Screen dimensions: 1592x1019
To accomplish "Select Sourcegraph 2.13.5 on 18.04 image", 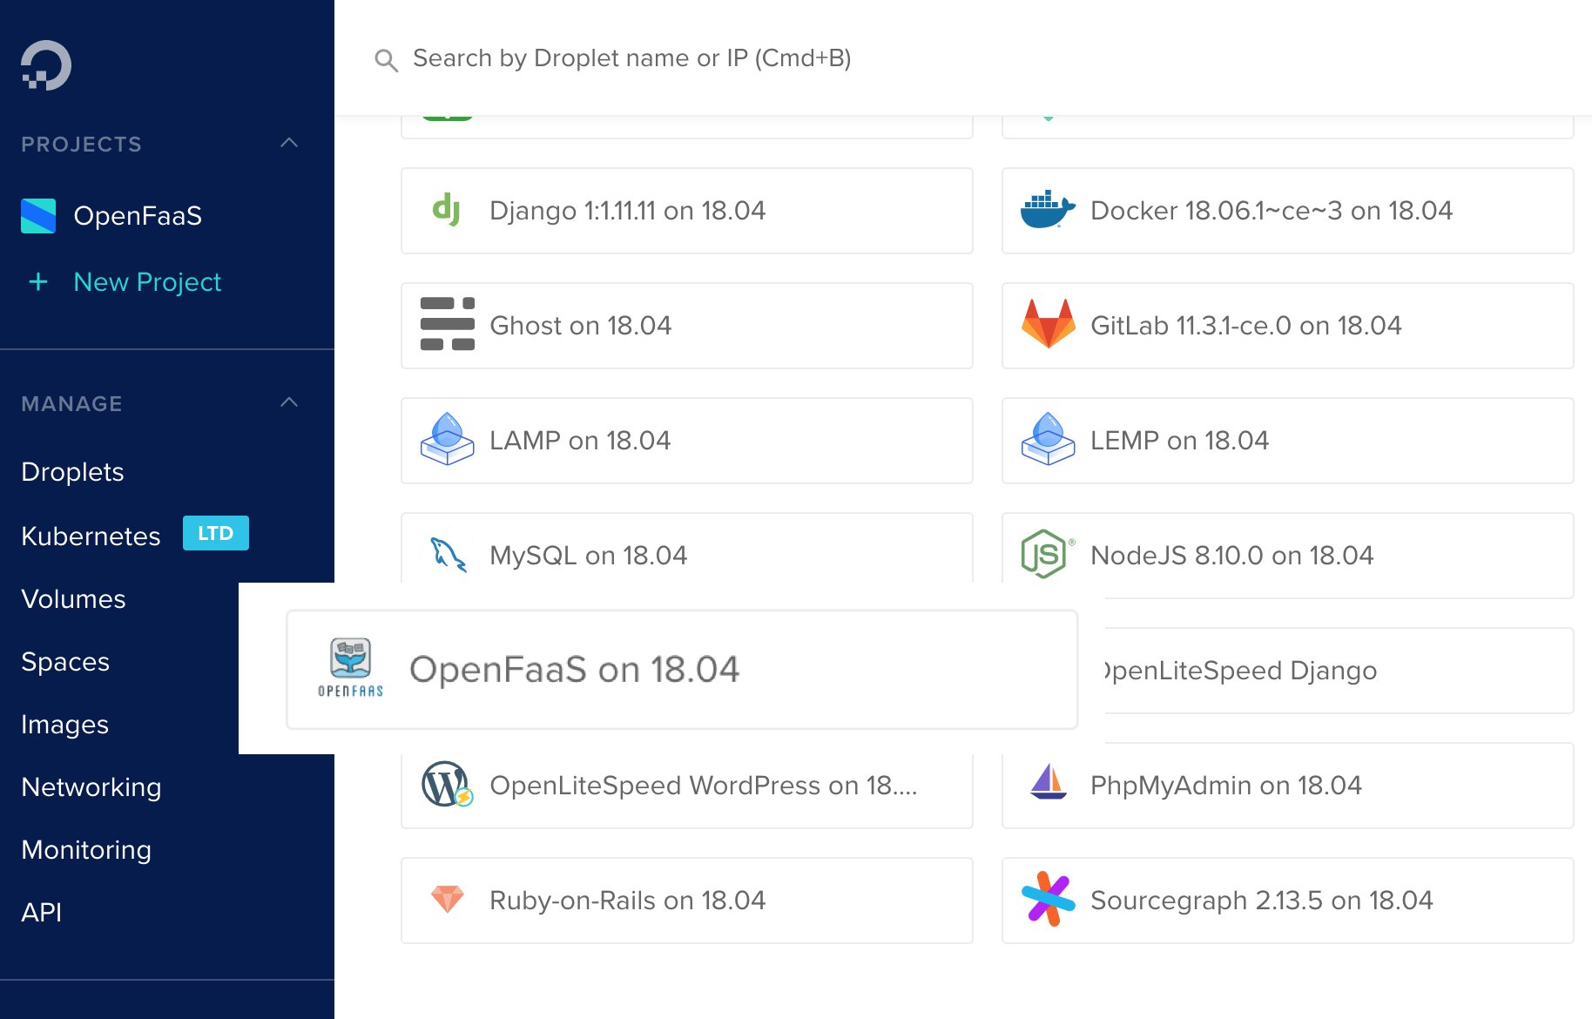I will (1288, 901).
